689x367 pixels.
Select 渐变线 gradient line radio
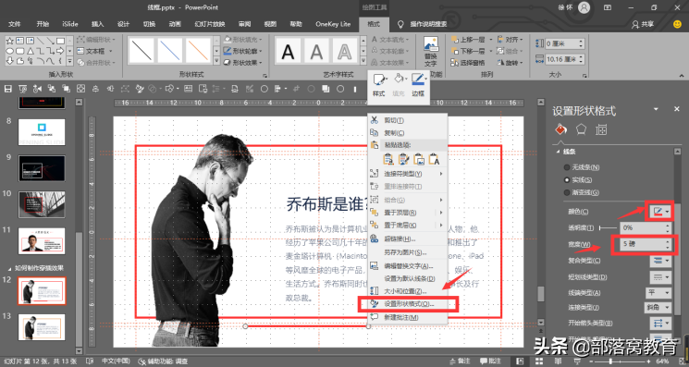(567, 192)
